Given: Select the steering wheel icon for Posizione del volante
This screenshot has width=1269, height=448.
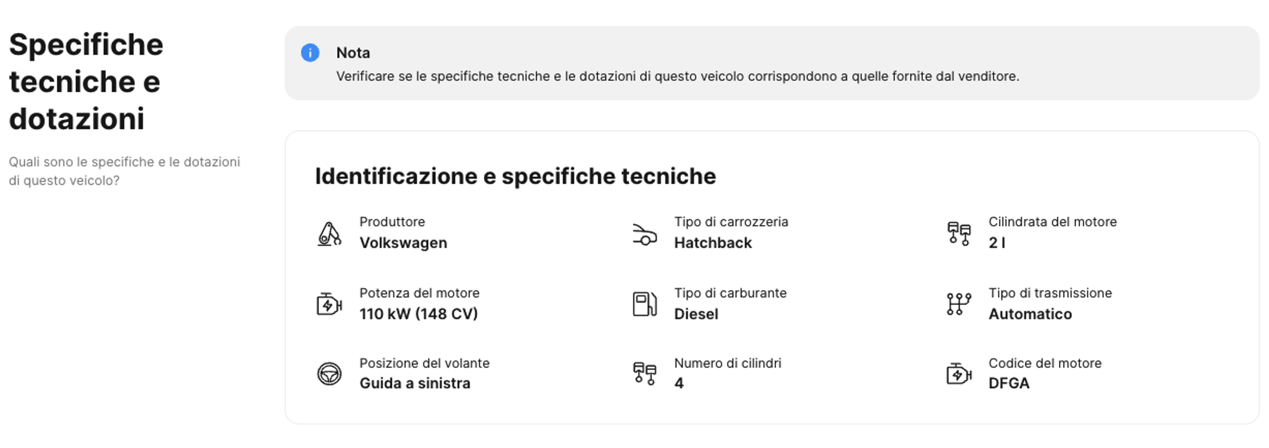Looking at the screenshot, I should point(330,374).
